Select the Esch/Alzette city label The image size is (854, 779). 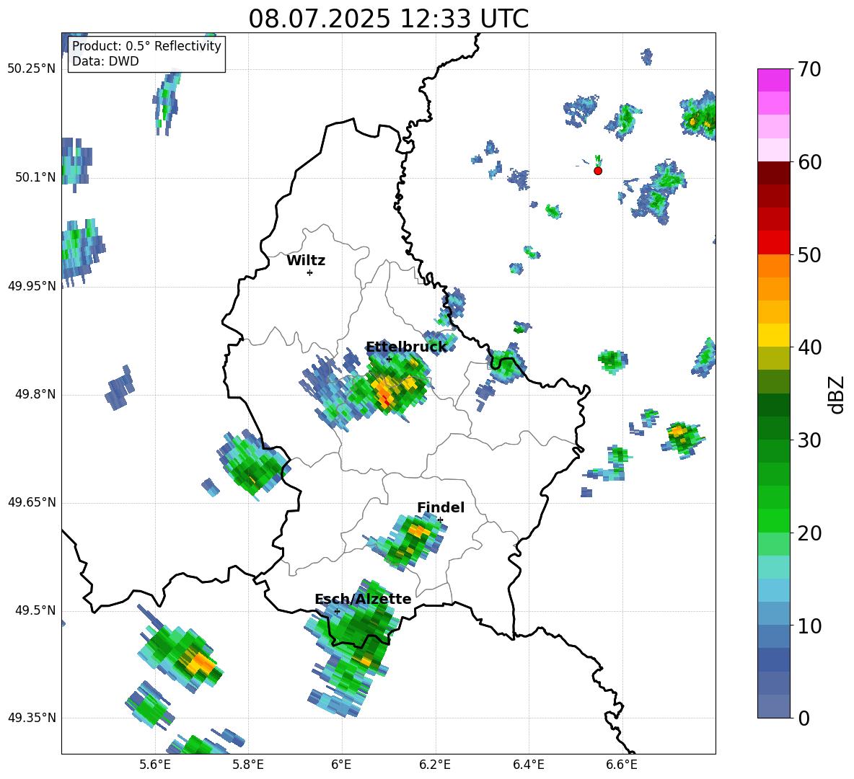pyautogui.click(x=363, y=599)
